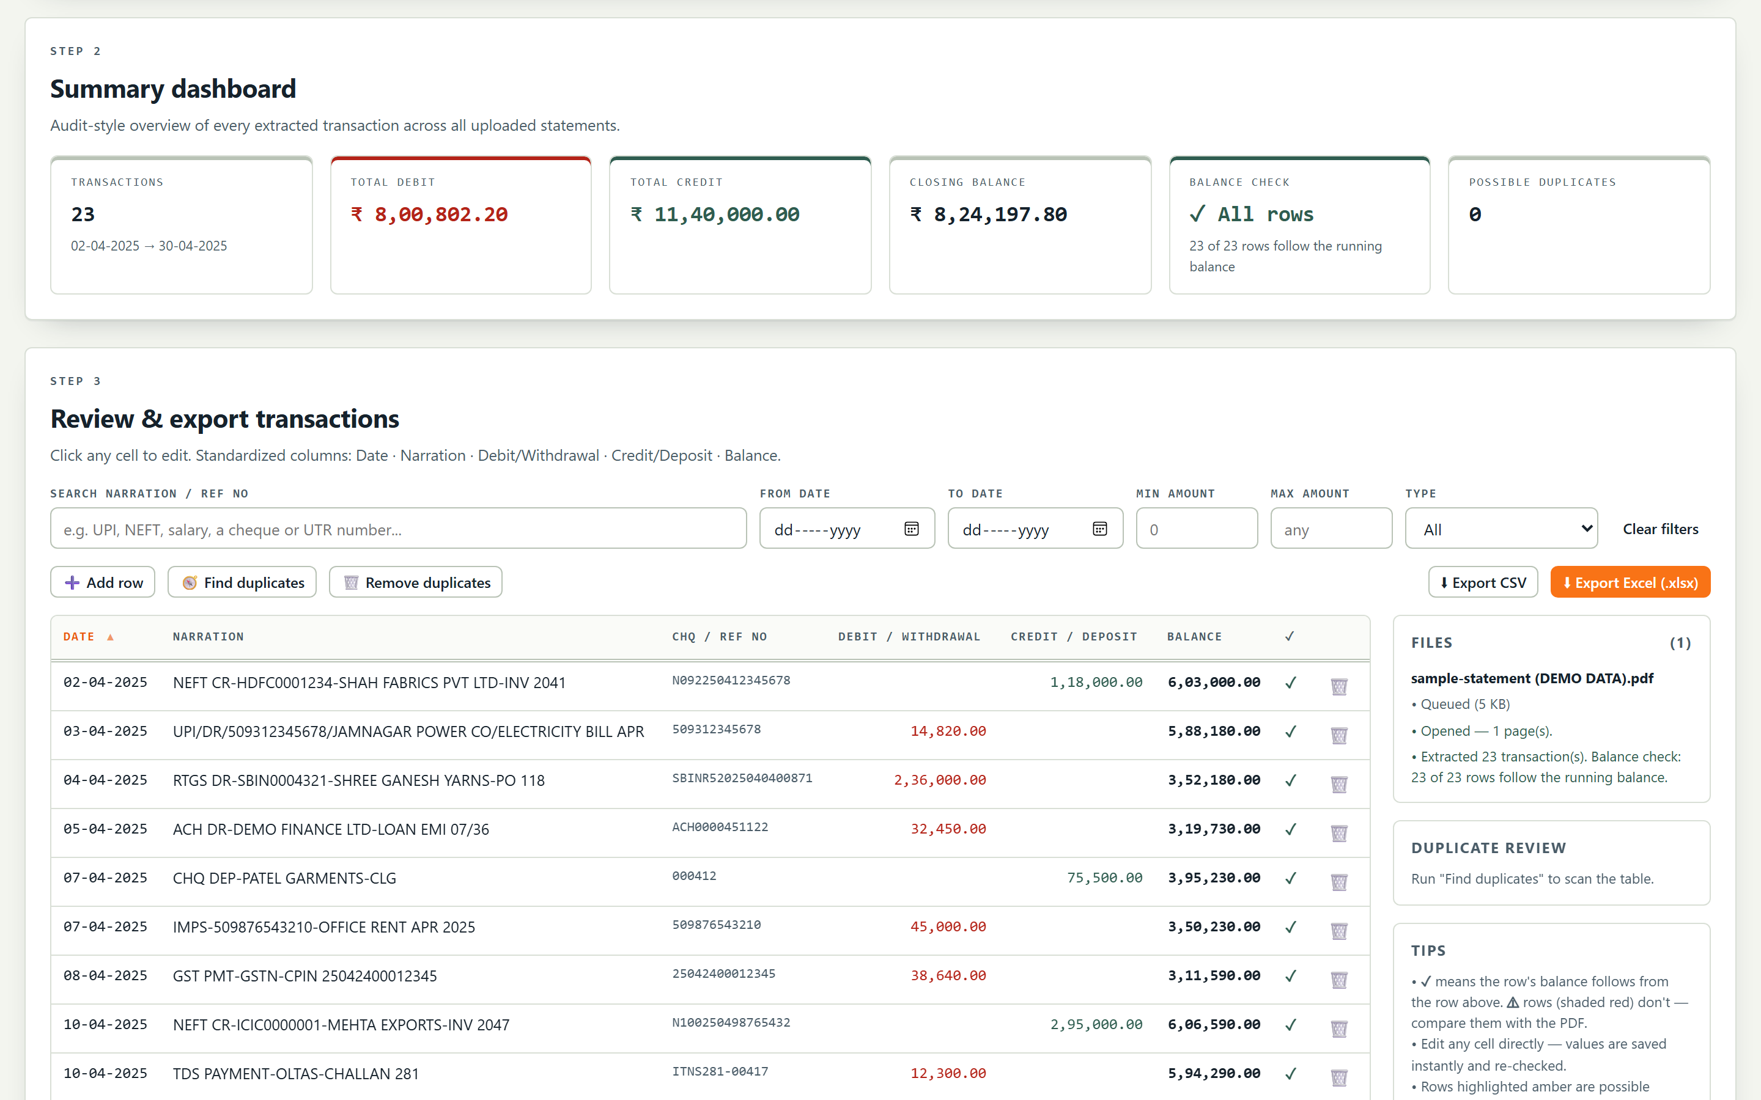This screenshot has width=1761, height=1100.
Task: Click balance checkmark for SHAH FABRICS row
Action: click(x=1290, y=683)
